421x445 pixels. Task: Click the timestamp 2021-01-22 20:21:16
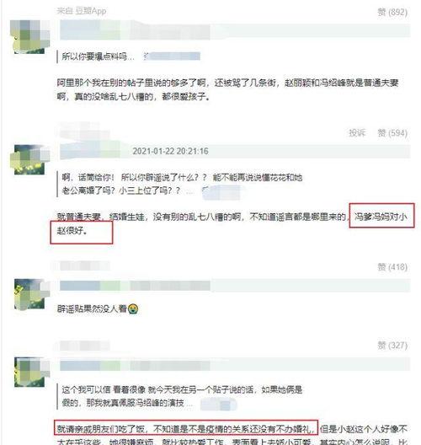coord(170,151)
